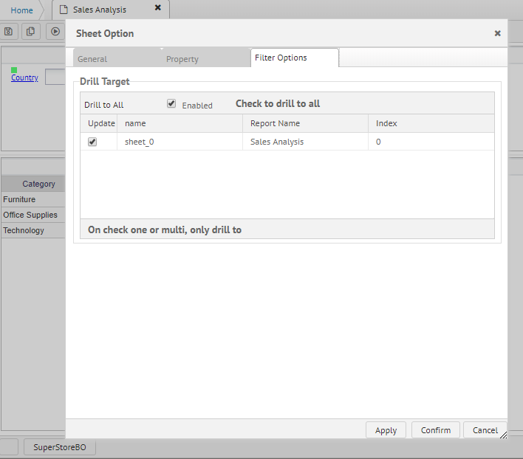Screen dimensions: 523x459
Task: Select the Filter Options tab
Action: pos(281,58)
